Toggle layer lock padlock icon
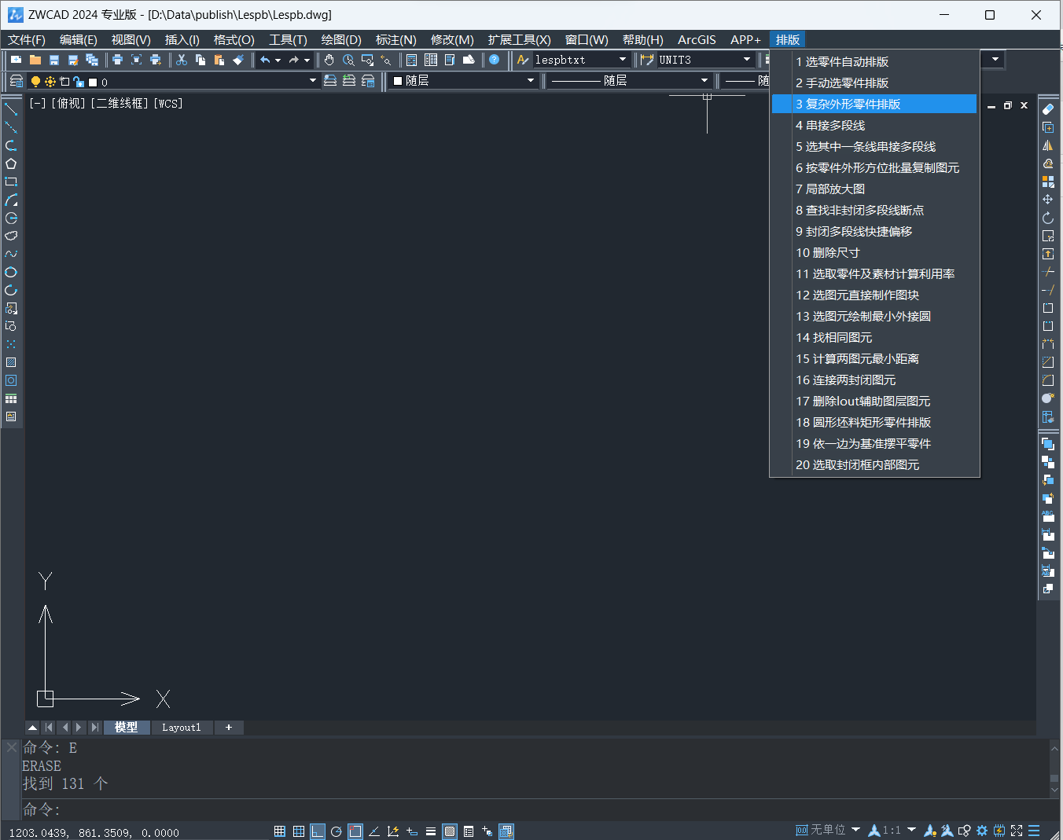The image size is (1063, 840). point(78,82)
